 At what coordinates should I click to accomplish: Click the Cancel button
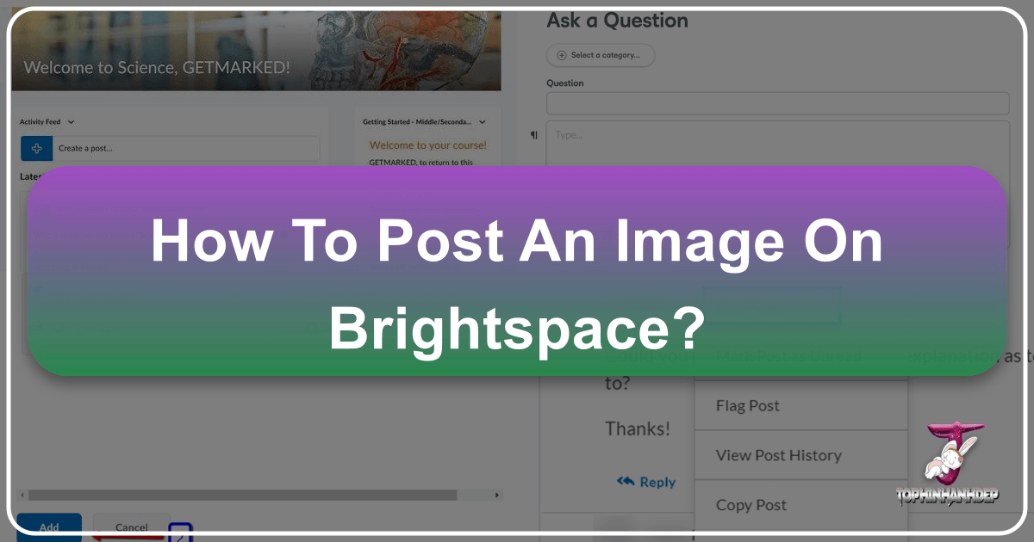(131, 527)
